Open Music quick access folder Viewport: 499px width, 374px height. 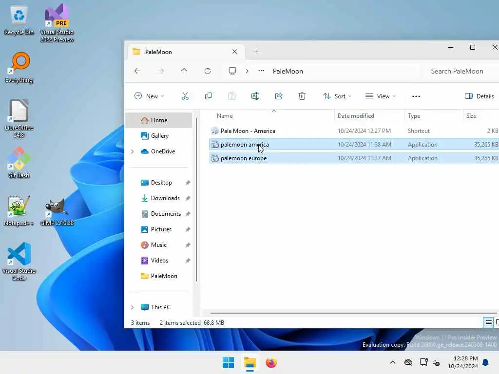(x=159, y=245)
